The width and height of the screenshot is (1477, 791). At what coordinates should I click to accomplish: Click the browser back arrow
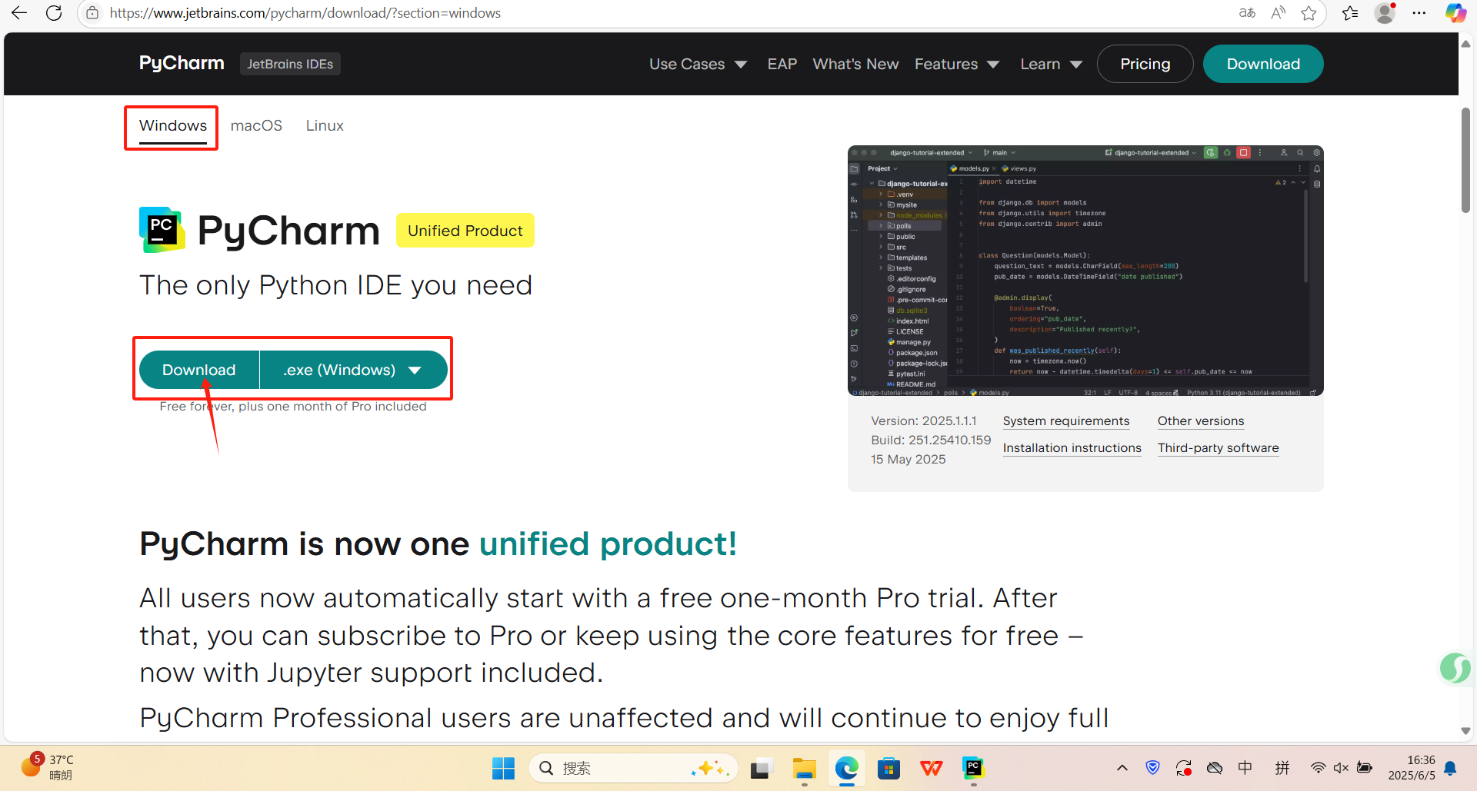point(19,13)
